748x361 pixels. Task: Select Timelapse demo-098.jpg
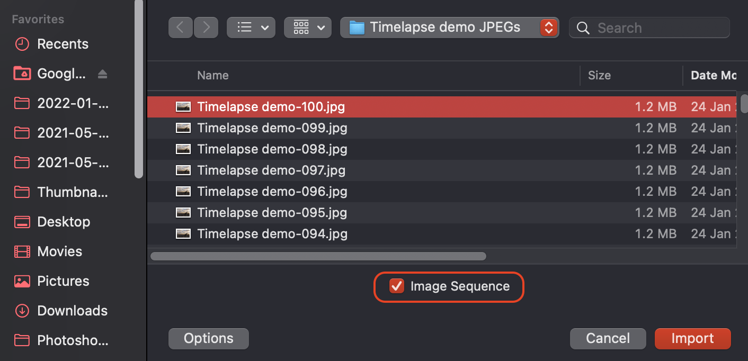pyautogui.click(x=442, y=149)
